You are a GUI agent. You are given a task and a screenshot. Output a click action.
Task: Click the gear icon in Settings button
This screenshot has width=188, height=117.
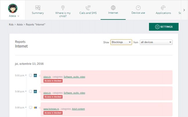point(157,27)
